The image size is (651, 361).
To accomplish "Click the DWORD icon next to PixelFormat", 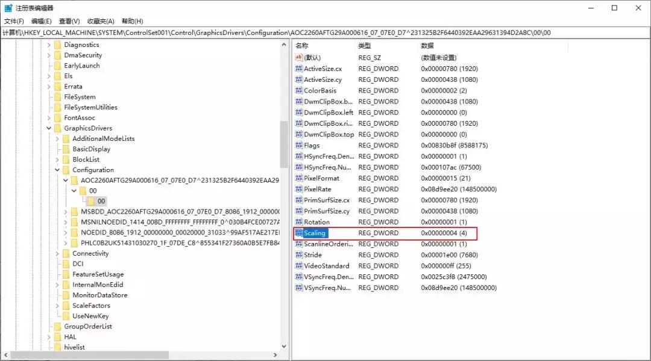I will click(x=298, y=178).
